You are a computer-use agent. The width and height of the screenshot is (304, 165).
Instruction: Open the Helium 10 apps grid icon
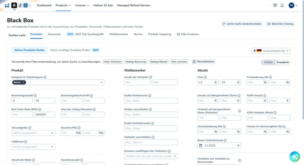click(x=7, y=5)
